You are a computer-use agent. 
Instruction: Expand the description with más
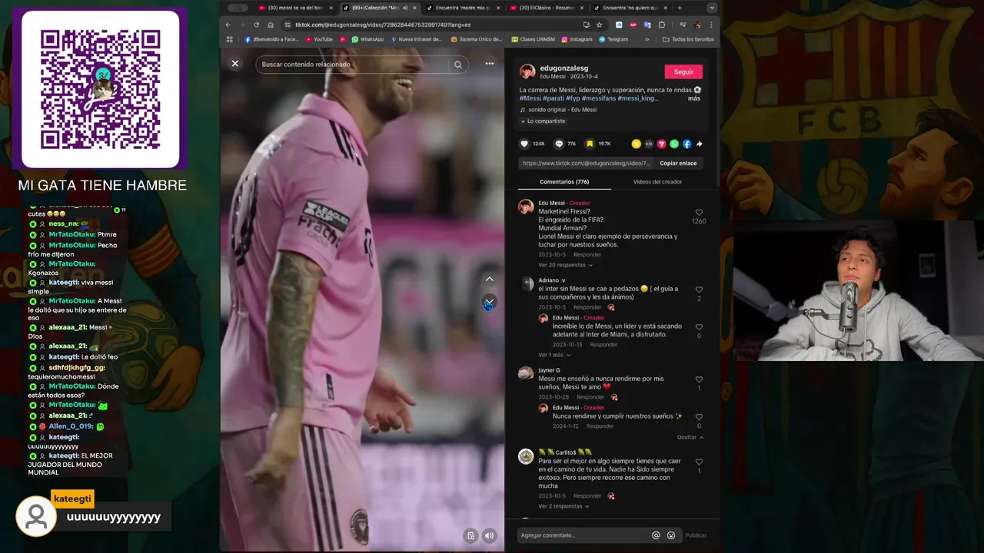pyautogui.click(x=694, y=98)
